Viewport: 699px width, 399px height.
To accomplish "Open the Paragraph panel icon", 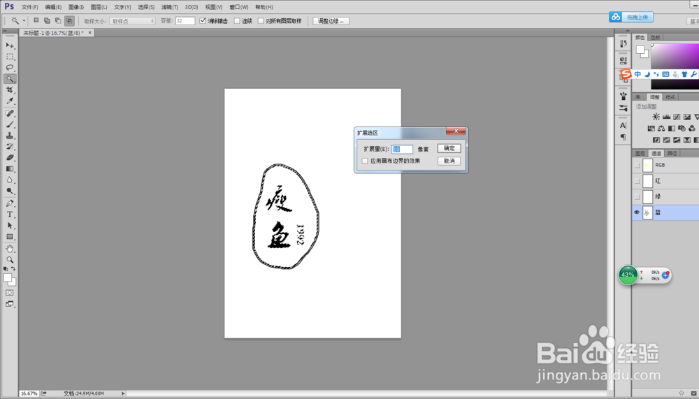I will coord(624,137).
